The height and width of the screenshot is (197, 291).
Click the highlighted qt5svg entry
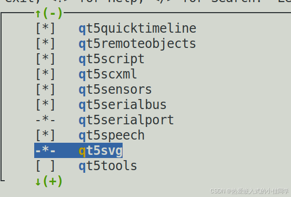(78, 150)
